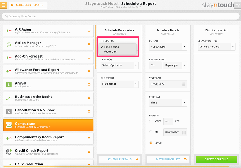Click the report list vertical scrollbar

click(95, 47)
